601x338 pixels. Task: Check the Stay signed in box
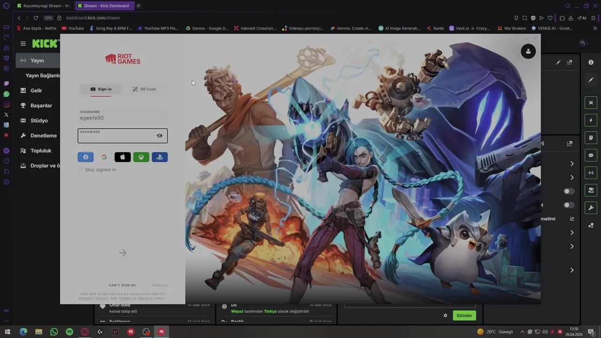point(80,169)
